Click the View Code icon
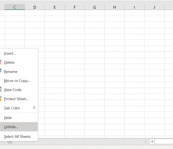 click(x=1, y=89)
